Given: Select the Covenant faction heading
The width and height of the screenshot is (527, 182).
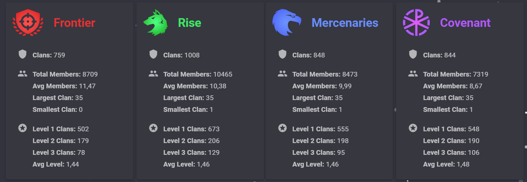Looking at the screenshot, I should point(465,23).
